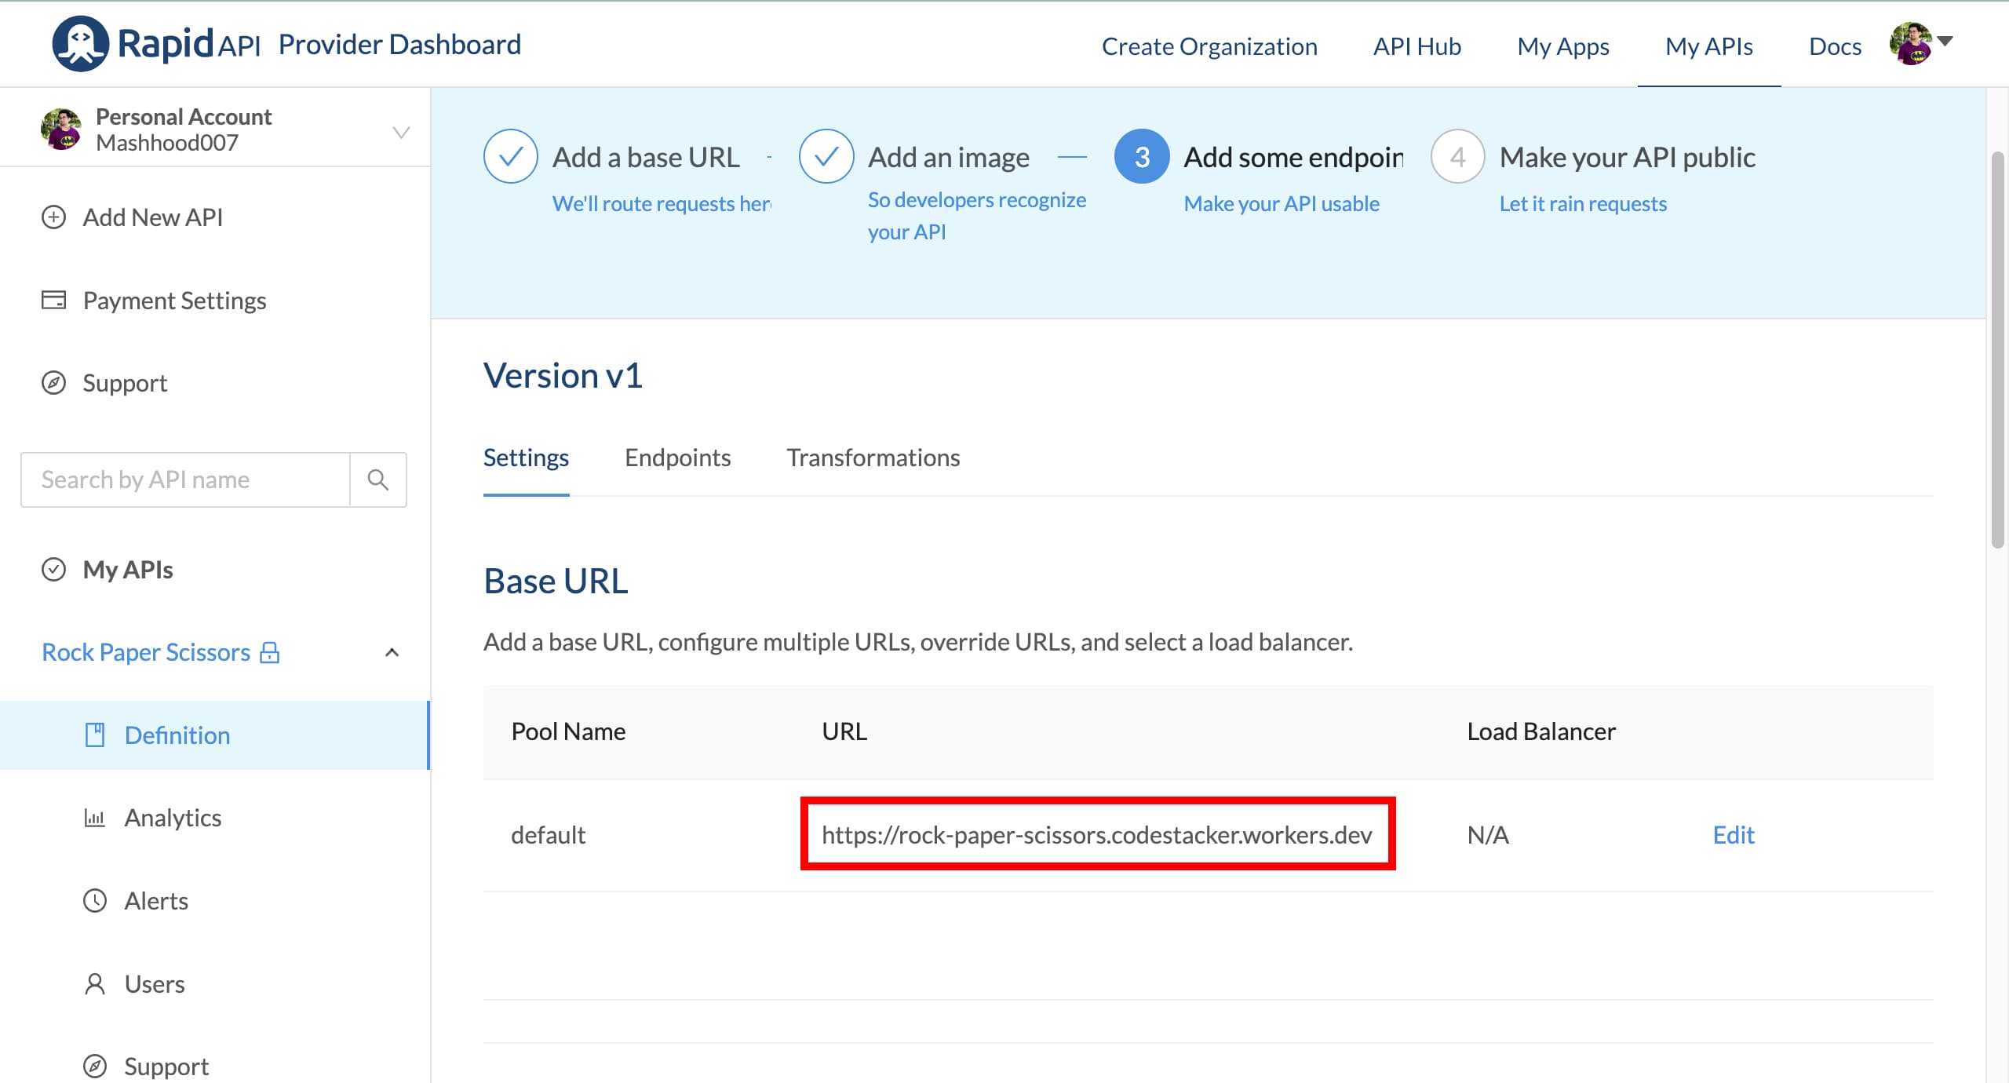Expand the header profile dropdown arrow
This screenshot has height=1083, width=2009.
coord(1945,41)
